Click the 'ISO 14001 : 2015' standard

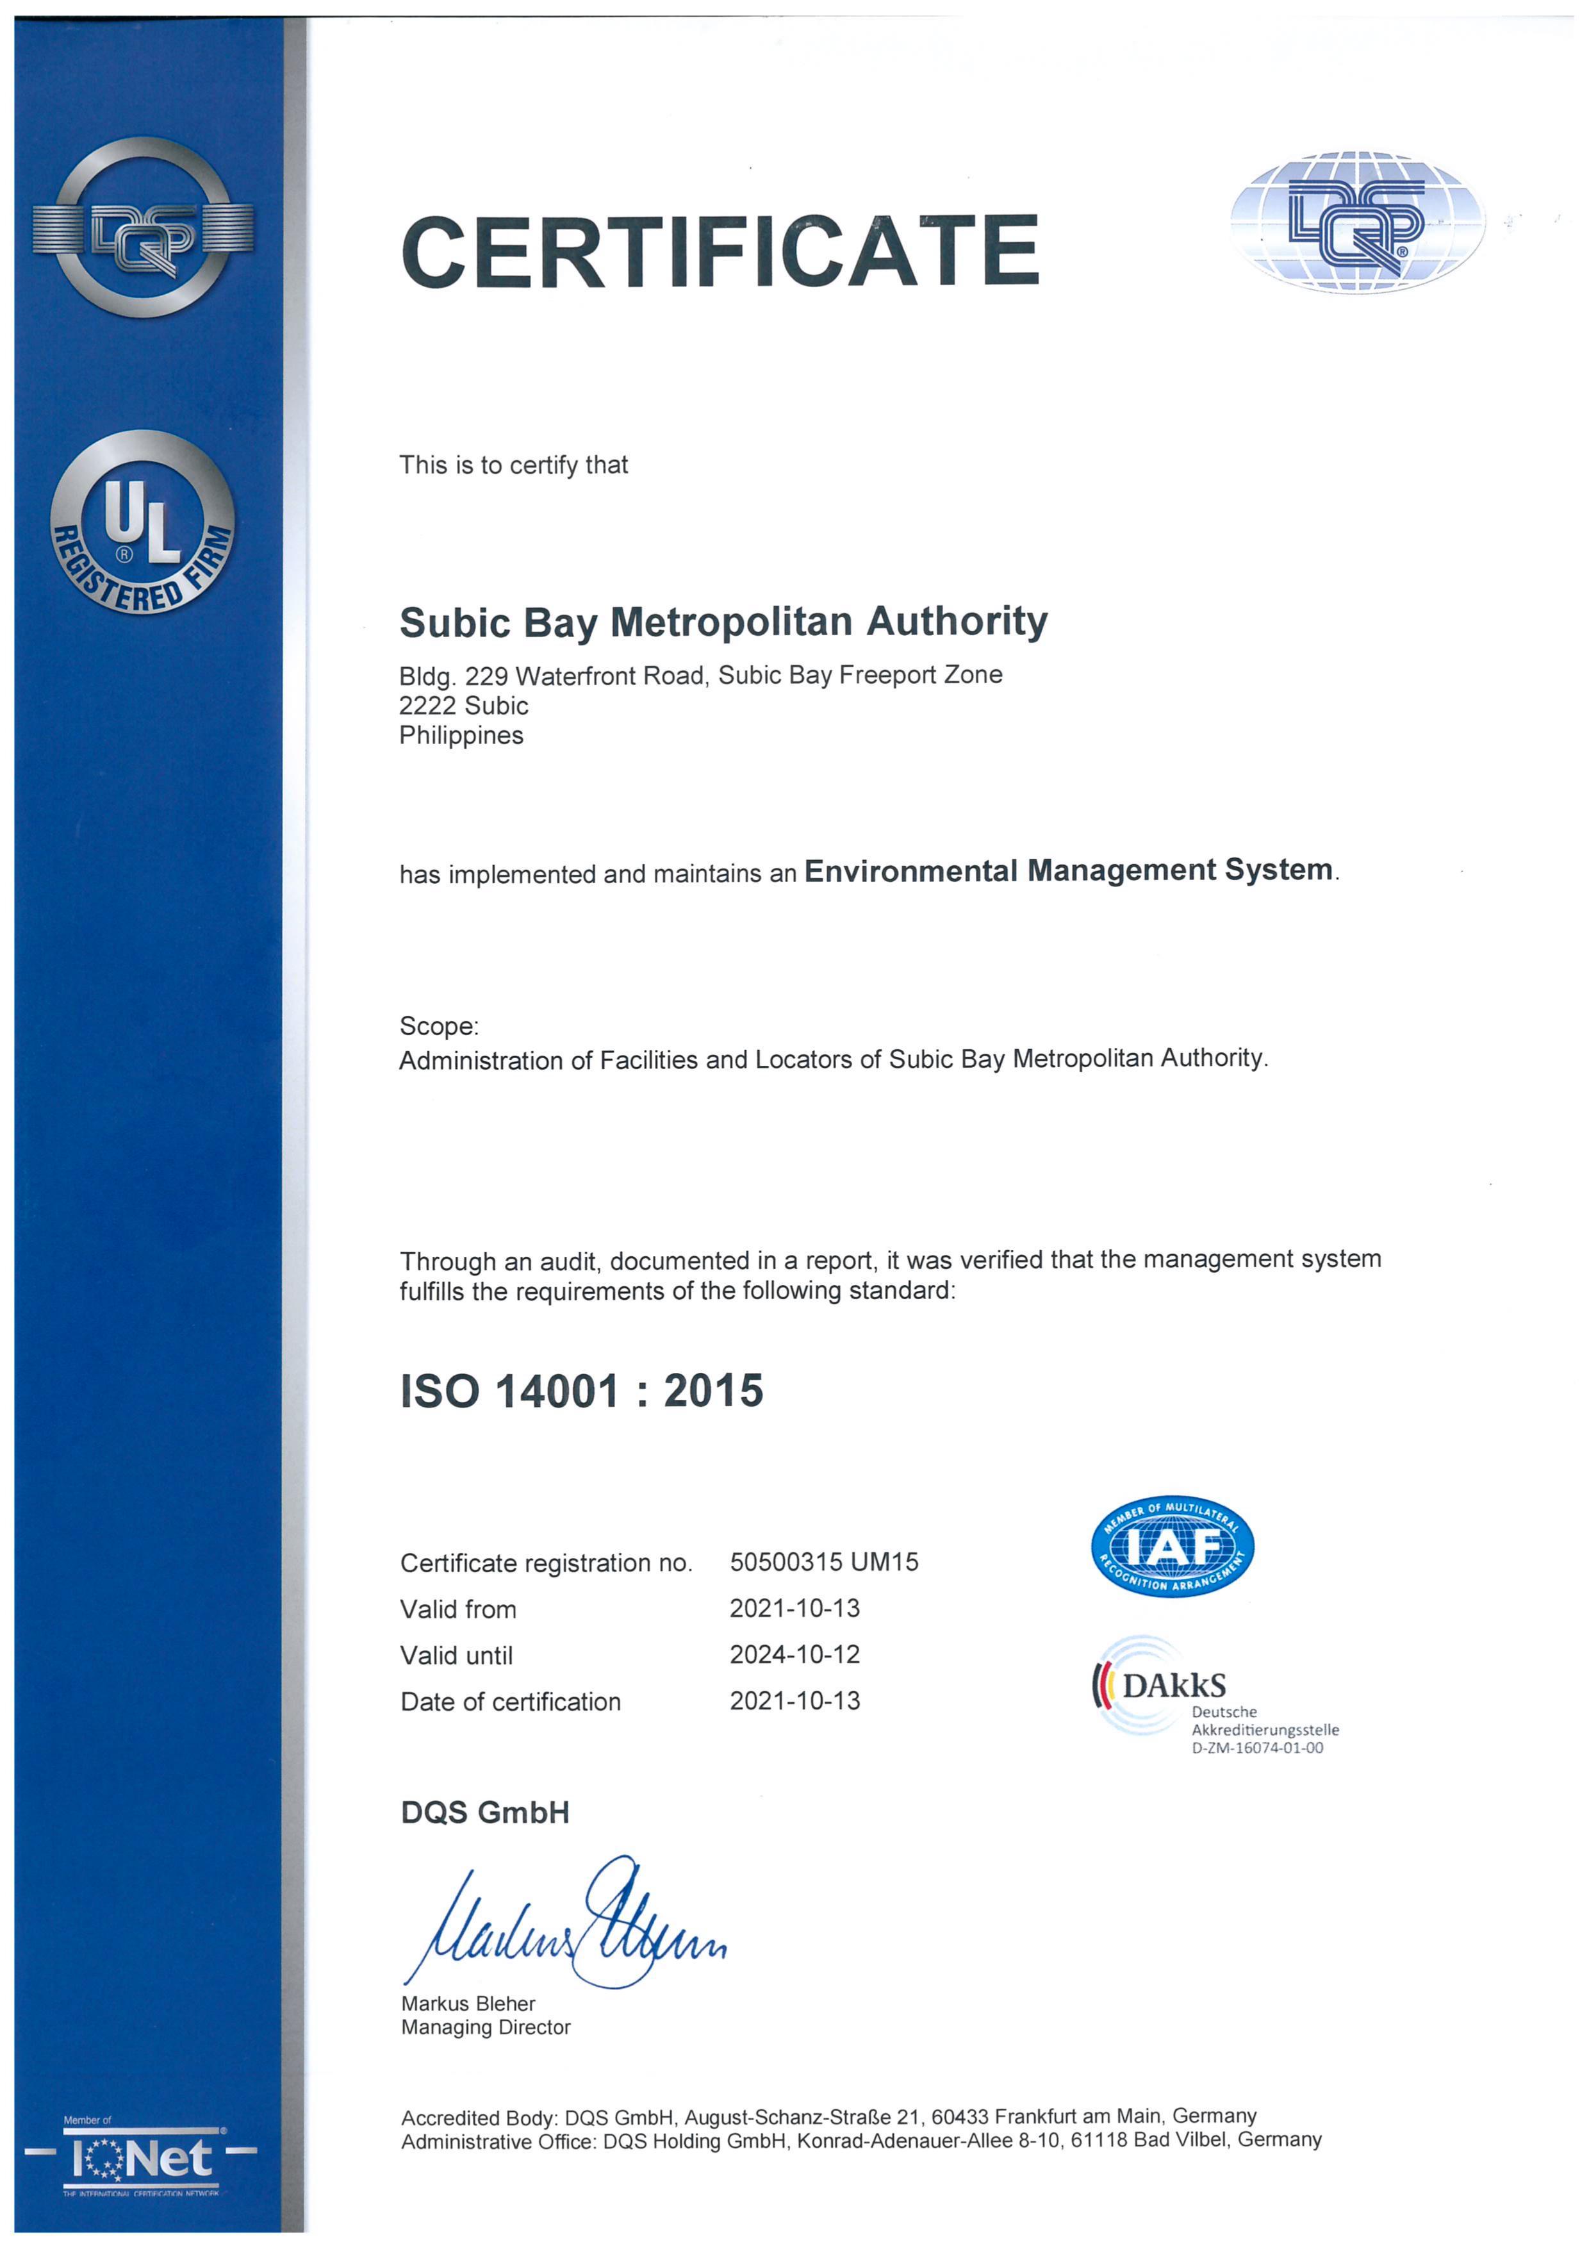coord(582,1391)
